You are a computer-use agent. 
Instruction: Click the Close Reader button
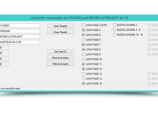(x=61, y=32)
